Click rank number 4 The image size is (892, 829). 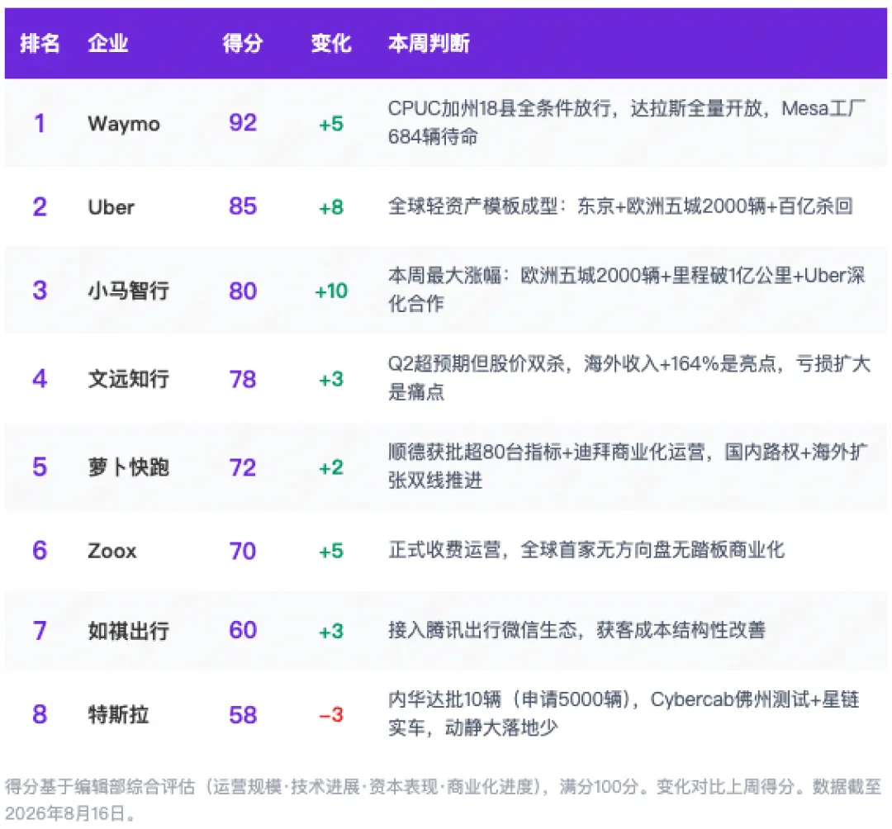click(x=40, y=379)
